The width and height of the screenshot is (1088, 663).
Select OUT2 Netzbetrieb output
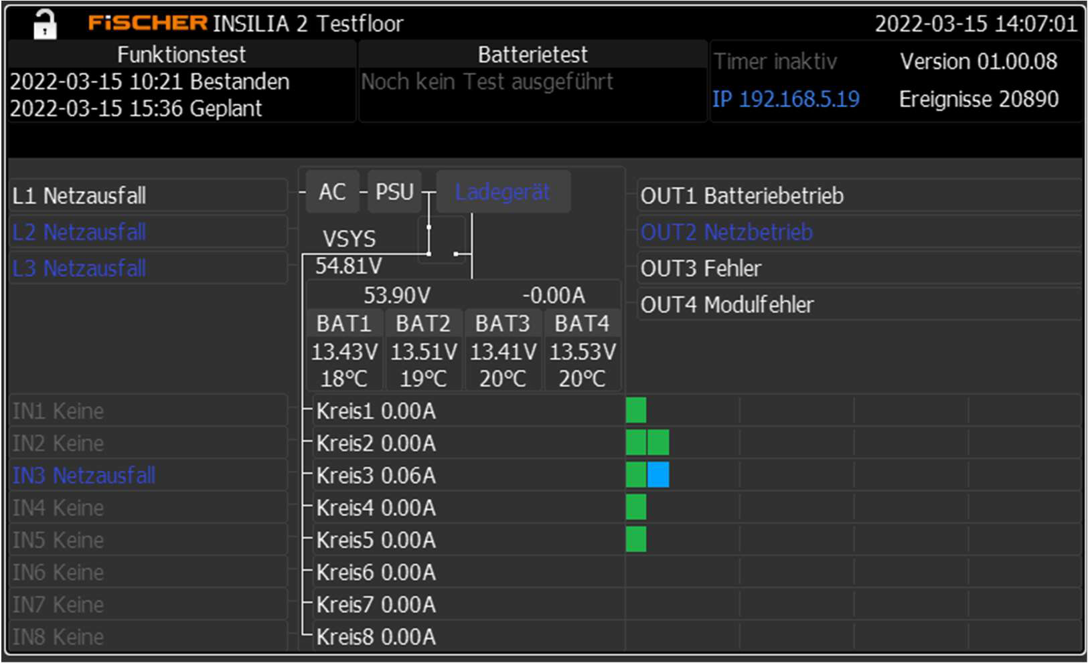(726, 232)
